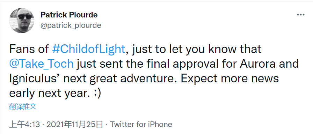Screen dimensions: 313x134
Task: Click "Fans of" at the tweet start
Action: coord(29,50)
